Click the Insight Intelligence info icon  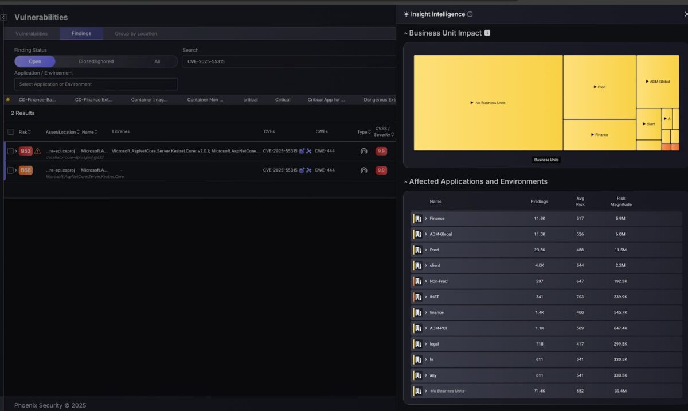(470, 14)
